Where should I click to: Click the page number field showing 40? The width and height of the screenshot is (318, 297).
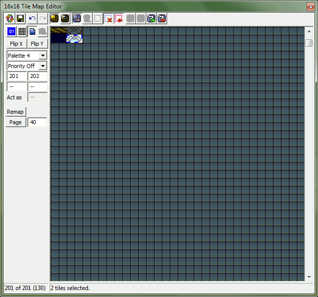click(38, 122)
